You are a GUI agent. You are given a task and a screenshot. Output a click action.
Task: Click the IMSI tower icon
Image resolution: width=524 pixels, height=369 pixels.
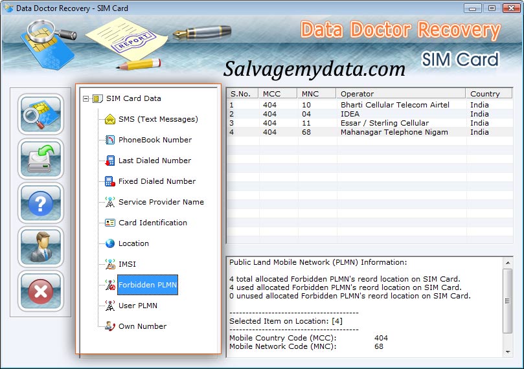coord(110,264)
